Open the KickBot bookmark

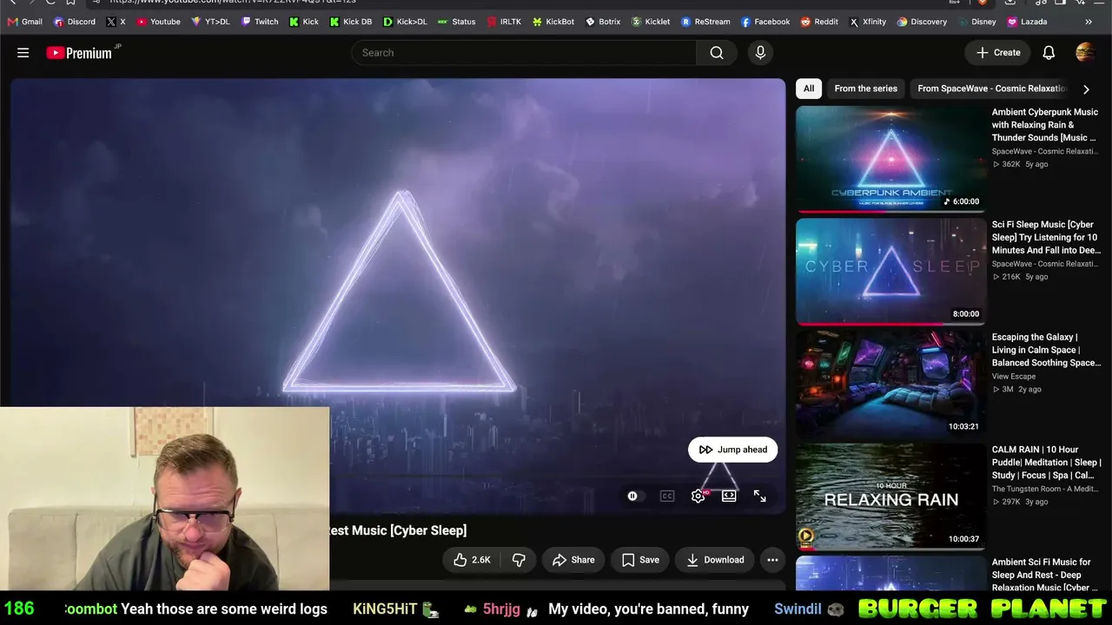coord(553,22)
